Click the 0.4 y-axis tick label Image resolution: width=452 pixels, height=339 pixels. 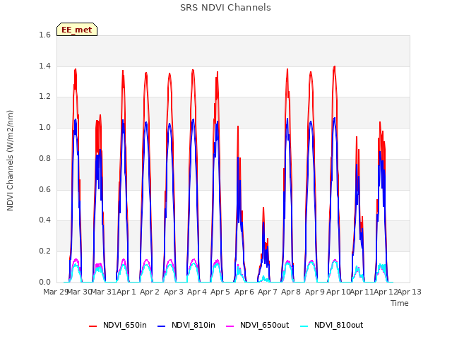(44, 220)
